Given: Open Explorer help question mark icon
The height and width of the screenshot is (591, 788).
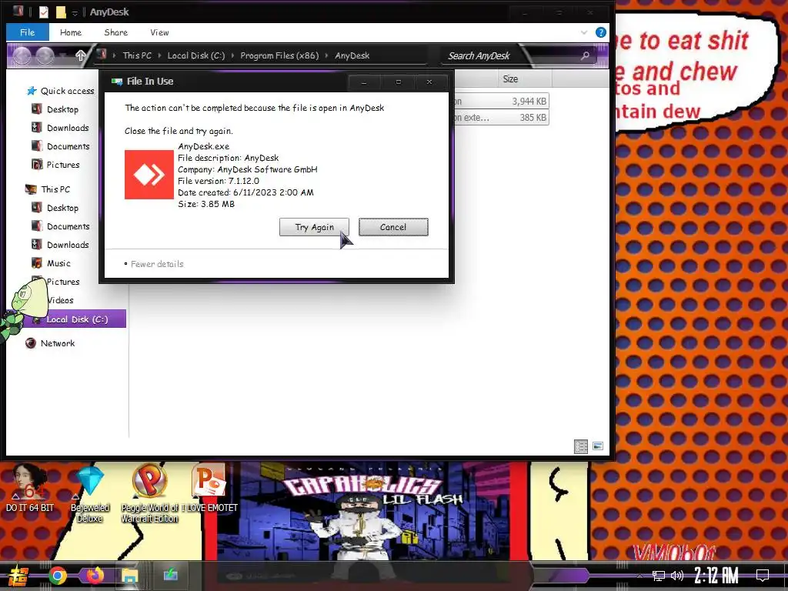Looking at the screenshot, I should coord(600,32).
